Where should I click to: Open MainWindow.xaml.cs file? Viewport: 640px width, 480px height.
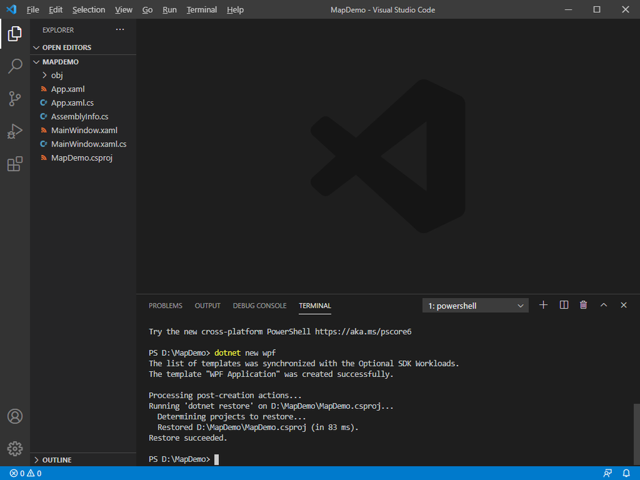[83, 144]
